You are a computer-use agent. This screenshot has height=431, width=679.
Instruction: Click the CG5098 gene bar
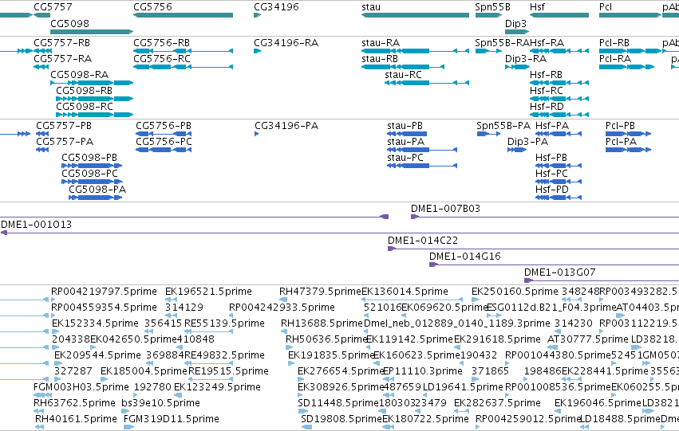(92, 32)
